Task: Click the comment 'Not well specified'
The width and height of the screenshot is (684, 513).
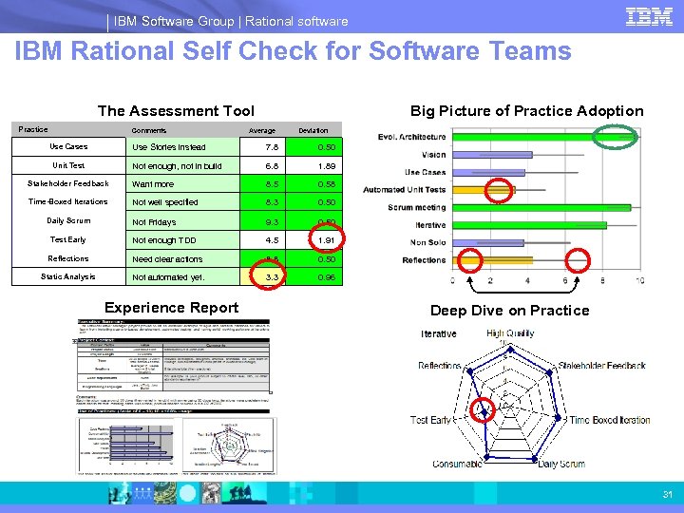Action: point(165,202)
